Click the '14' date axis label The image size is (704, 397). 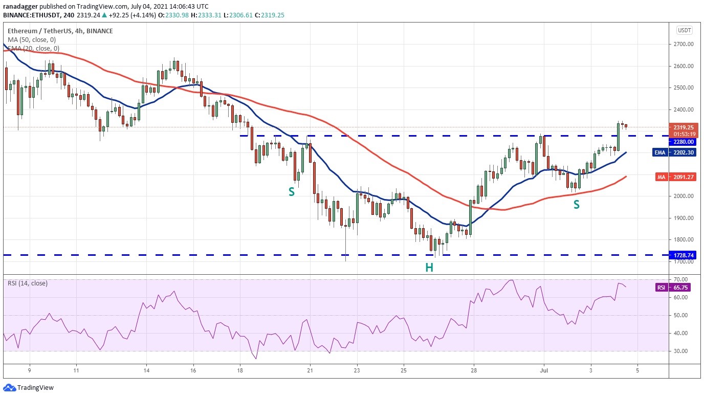(146, 370)
